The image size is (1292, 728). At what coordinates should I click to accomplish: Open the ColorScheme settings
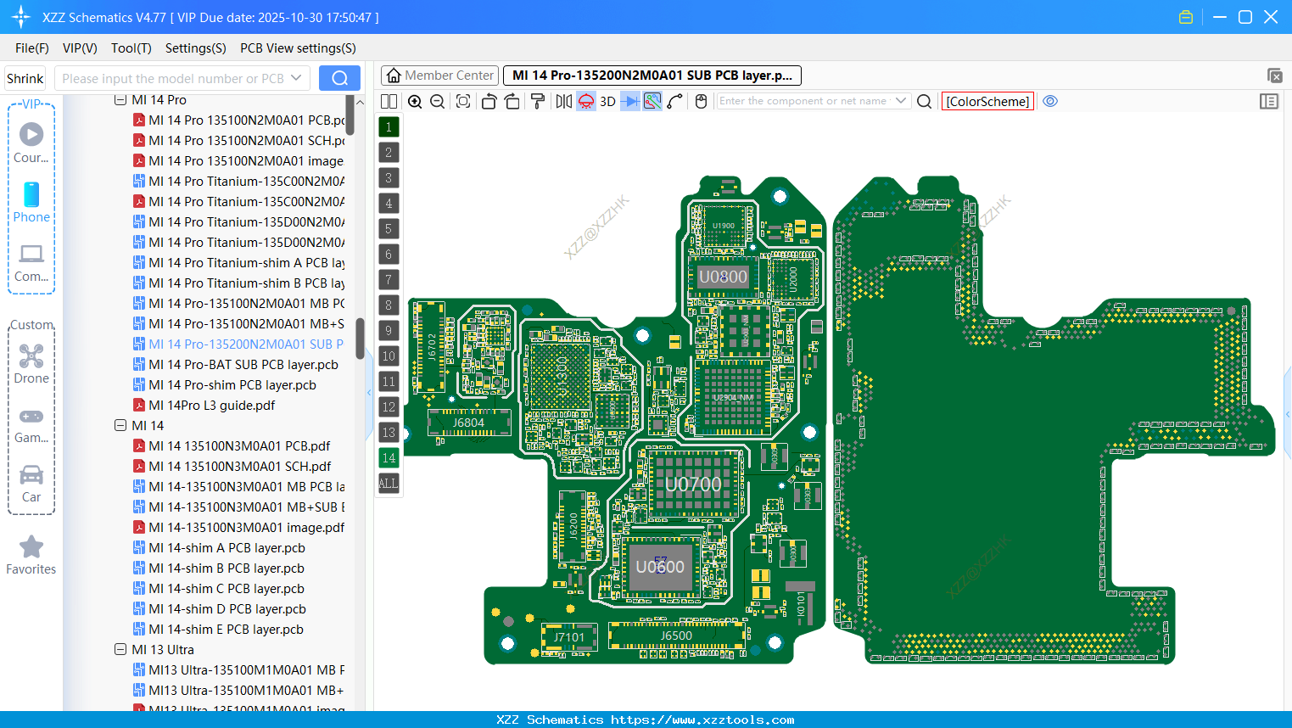click(x=987, y=101)
